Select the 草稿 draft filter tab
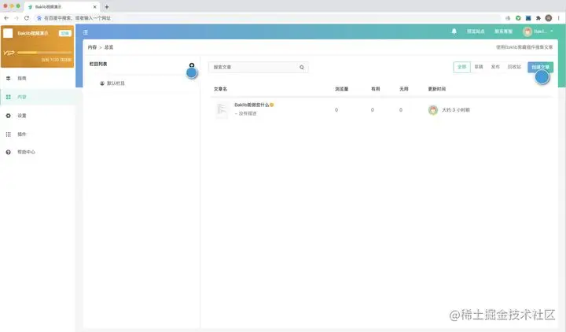 [479, 67]
